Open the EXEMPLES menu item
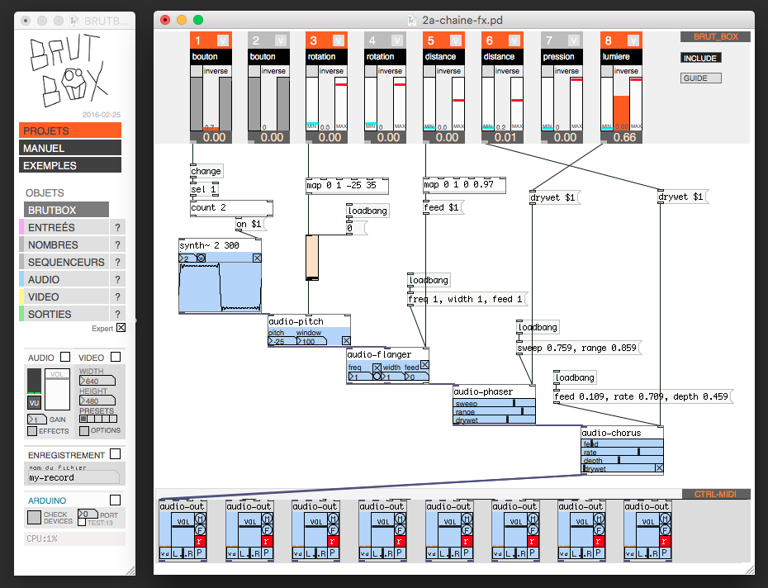The height and width of the screenshot is (588, 768). coord(70,165)
